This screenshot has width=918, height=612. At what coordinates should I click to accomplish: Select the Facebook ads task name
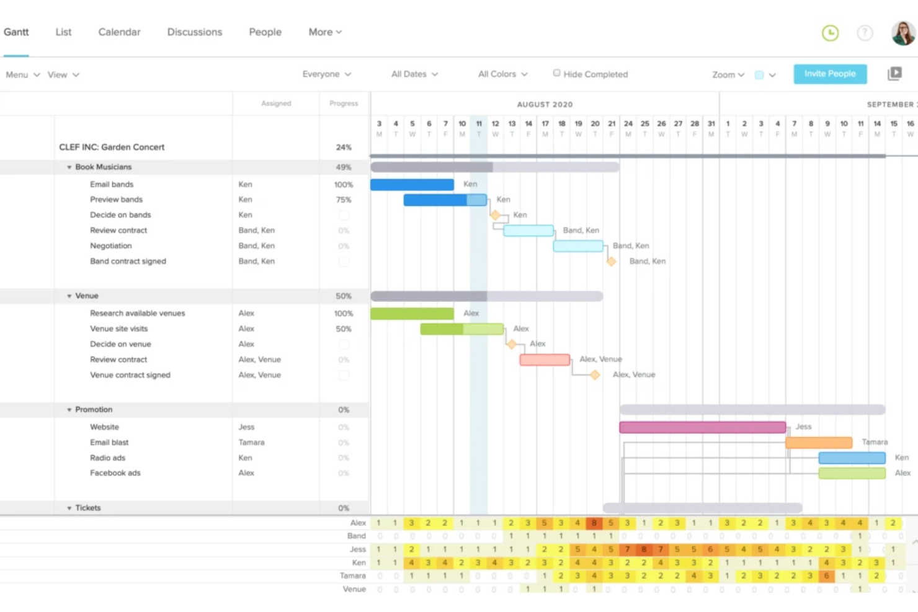[x=115, y=472]
